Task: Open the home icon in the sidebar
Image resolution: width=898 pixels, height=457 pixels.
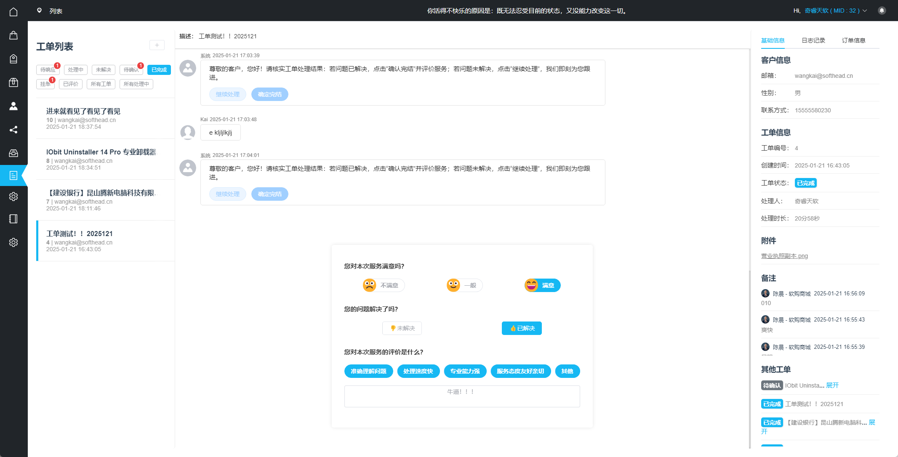Action: [x=13, y=12]
